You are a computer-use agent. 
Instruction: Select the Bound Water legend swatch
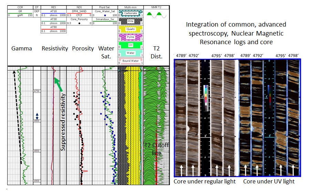pos(130,61)
